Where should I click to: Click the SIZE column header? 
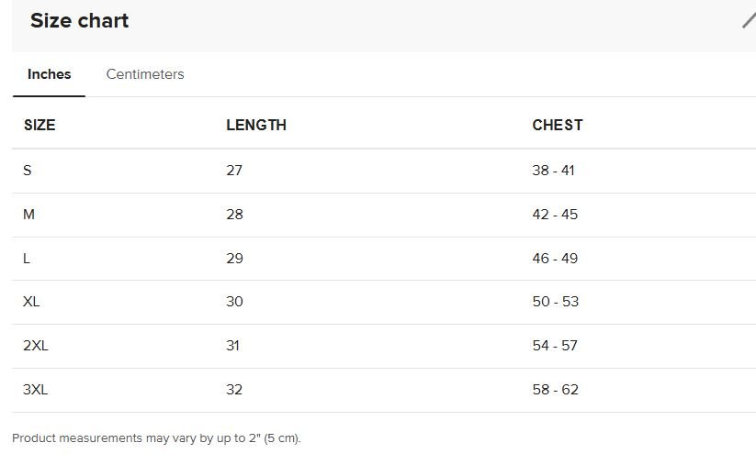39,126
